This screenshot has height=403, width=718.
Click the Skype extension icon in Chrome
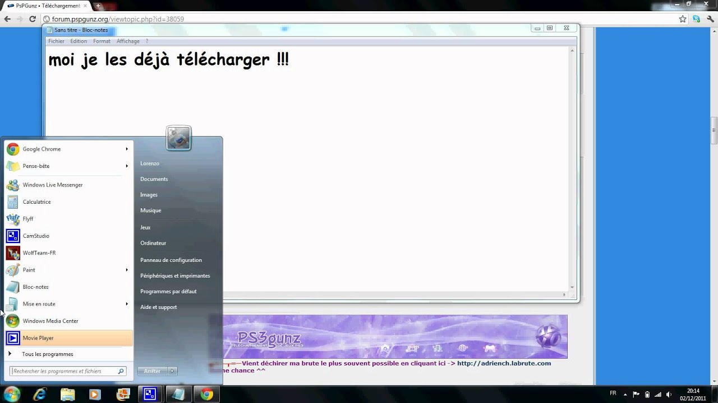click(x=696, y=19)
